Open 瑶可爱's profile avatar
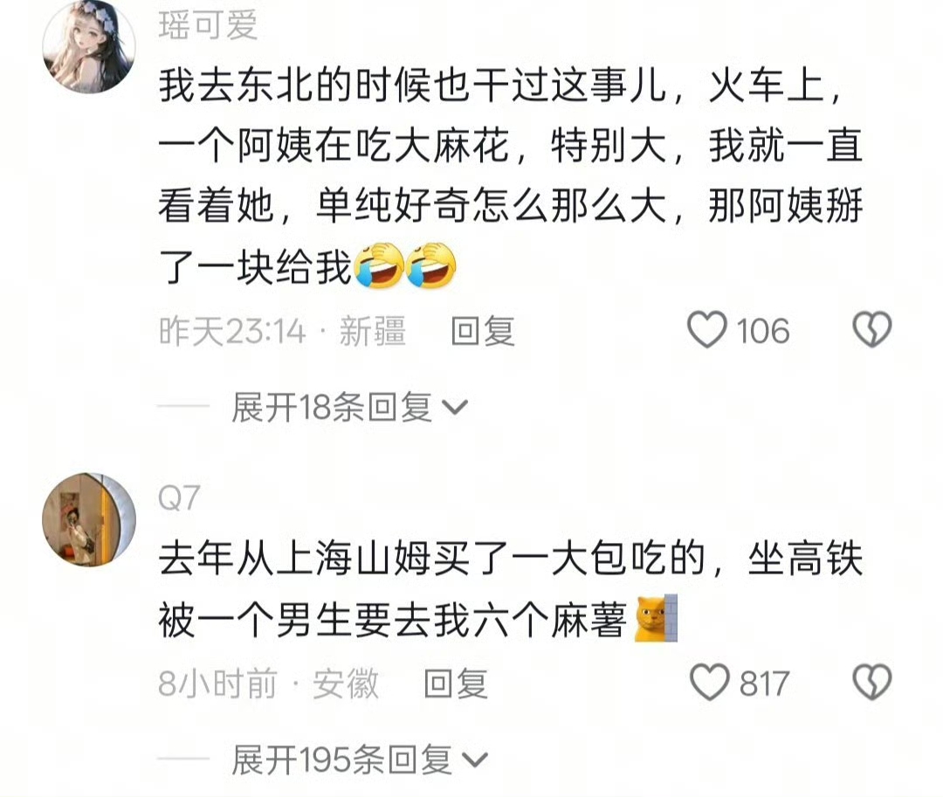The image size is (943, 797). click(x=89, y=47)
